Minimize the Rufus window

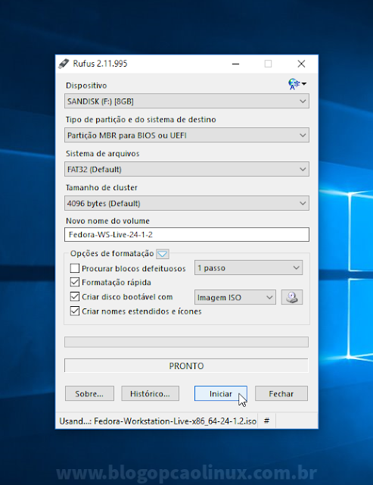pos(235,64)
